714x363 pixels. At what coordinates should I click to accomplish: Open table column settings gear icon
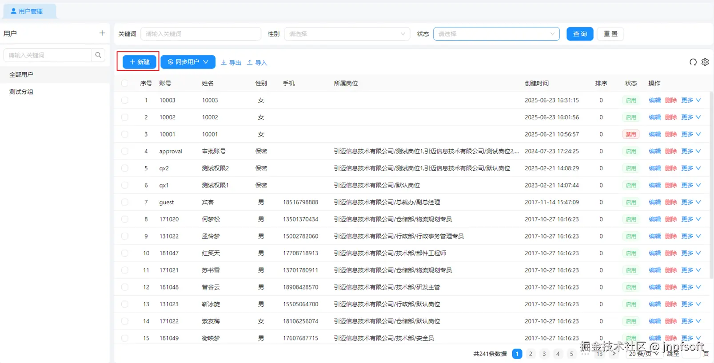705,62
